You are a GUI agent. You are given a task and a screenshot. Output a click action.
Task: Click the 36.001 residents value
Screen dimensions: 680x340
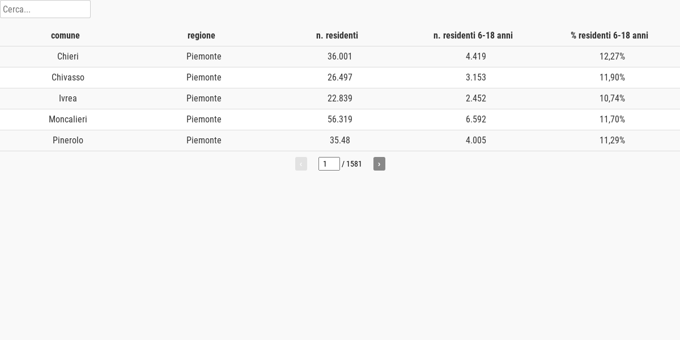pyautogui.click(x=340, y=57)
